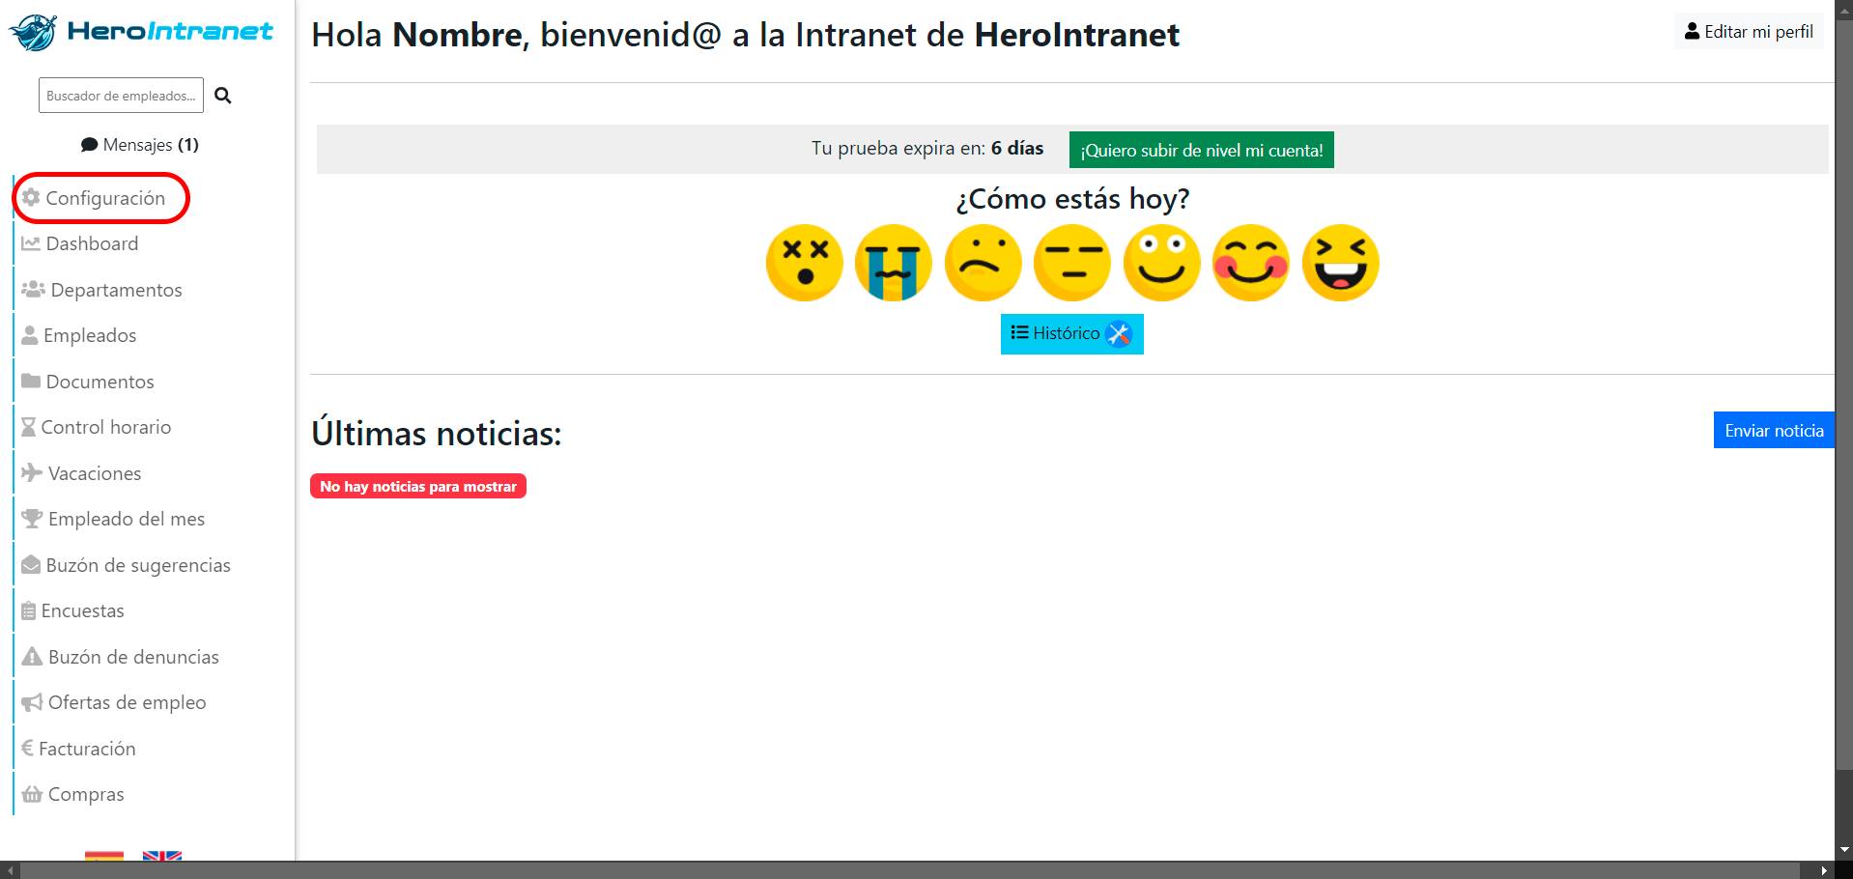The height and width of the screenshot is (879, 1853).
Task: Click the horizontal scrollbar left arrow
Action: [10, 870]
